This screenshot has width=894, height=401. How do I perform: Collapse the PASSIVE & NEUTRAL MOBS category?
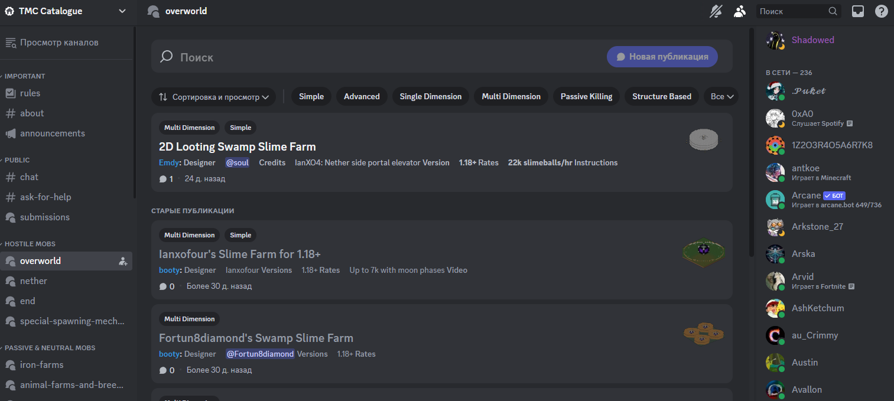(48, 348)
